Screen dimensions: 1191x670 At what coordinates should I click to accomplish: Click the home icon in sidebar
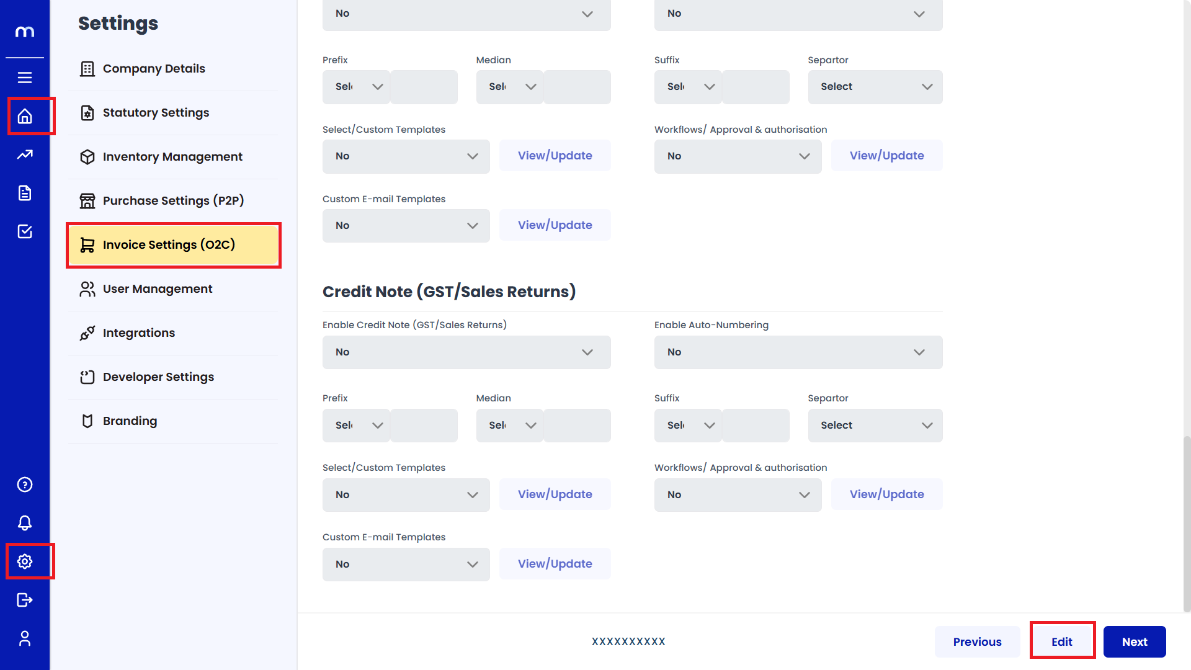point(25,116)
